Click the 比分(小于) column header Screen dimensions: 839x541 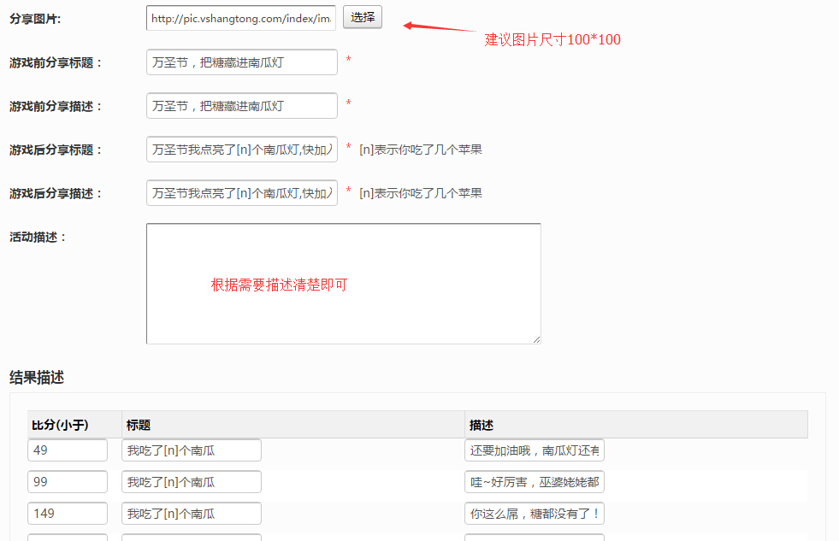60,425
